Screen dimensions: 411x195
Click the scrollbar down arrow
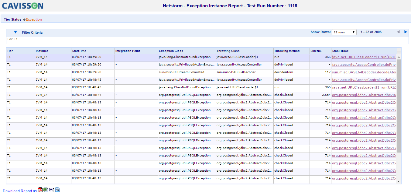[x=399, y=181]
